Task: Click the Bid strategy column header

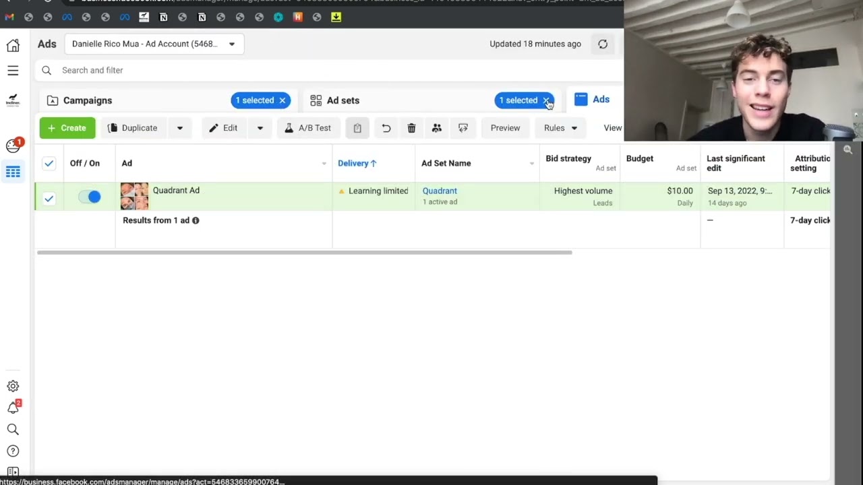Action: tap(568, 158)
